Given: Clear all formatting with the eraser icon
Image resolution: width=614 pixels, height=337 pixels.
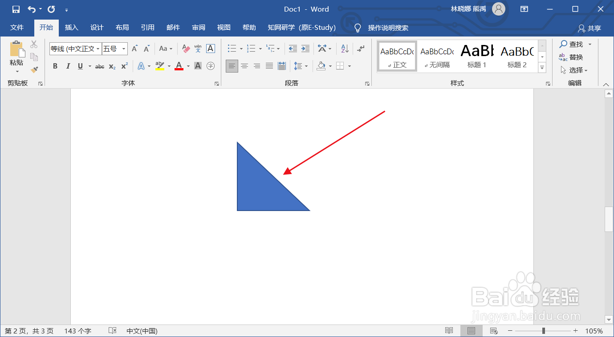Looking at the screenshot, I should pyautogui.click(x=186, y=49).
